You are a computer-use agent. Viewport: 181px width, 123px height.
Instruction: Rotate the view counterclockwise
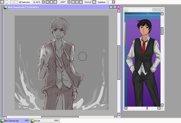tap(73, 2)
